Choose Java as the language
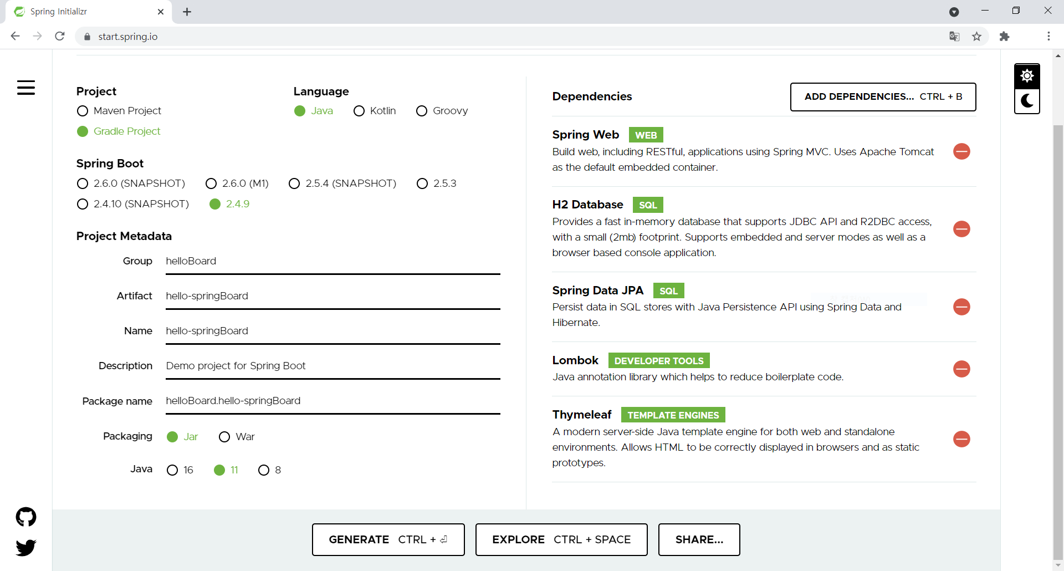This screenshot has height=571, width=1064. 314,111
